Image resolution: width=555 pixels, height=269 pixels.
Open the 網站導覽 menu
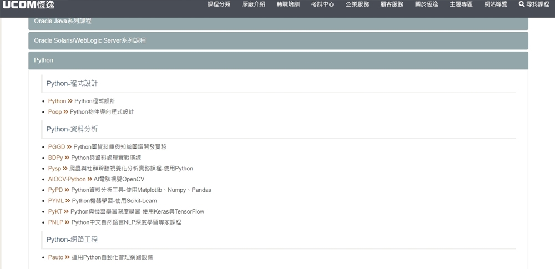(x=496, y=4)
